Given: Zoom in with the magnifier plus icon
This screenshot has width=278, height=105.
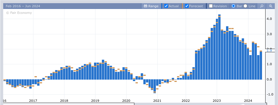Looking at the screenshot, I should click(x=262, y=6).
